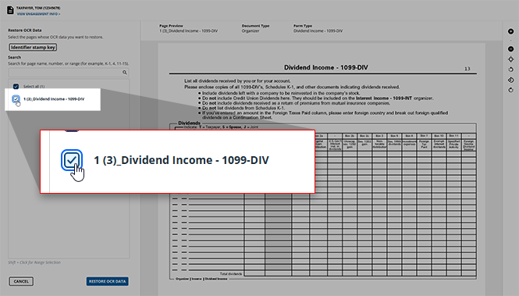Click the Shift + Click for Range Selection hint
Image resolution: width=519 pixels, height=296 pixels.
34,262
